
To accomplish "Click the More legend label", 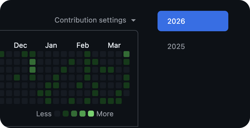I will [105, 114].
